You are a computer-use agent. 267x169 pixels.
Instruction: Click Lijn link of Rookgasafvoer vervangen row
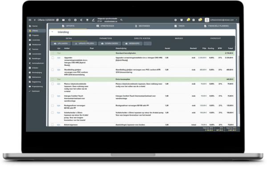click(59, 106)
